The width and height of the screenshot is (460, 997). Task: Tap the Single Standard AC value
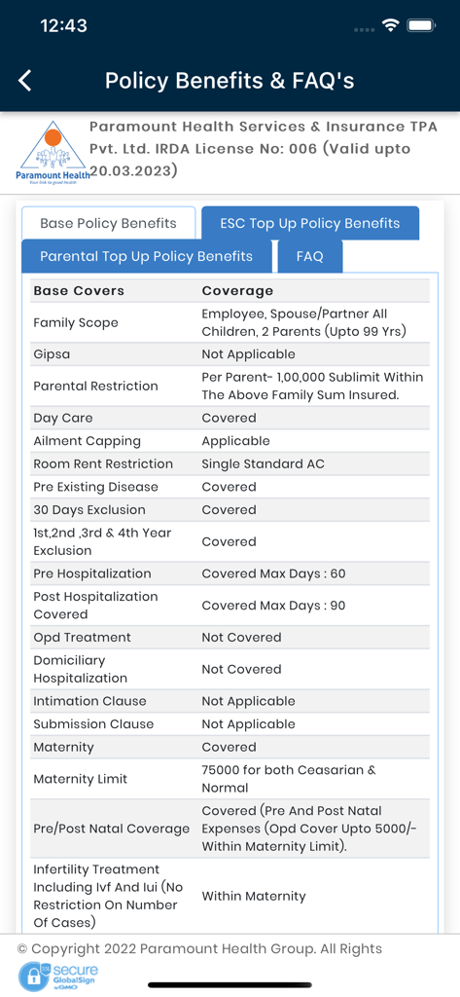pos(263,463)
